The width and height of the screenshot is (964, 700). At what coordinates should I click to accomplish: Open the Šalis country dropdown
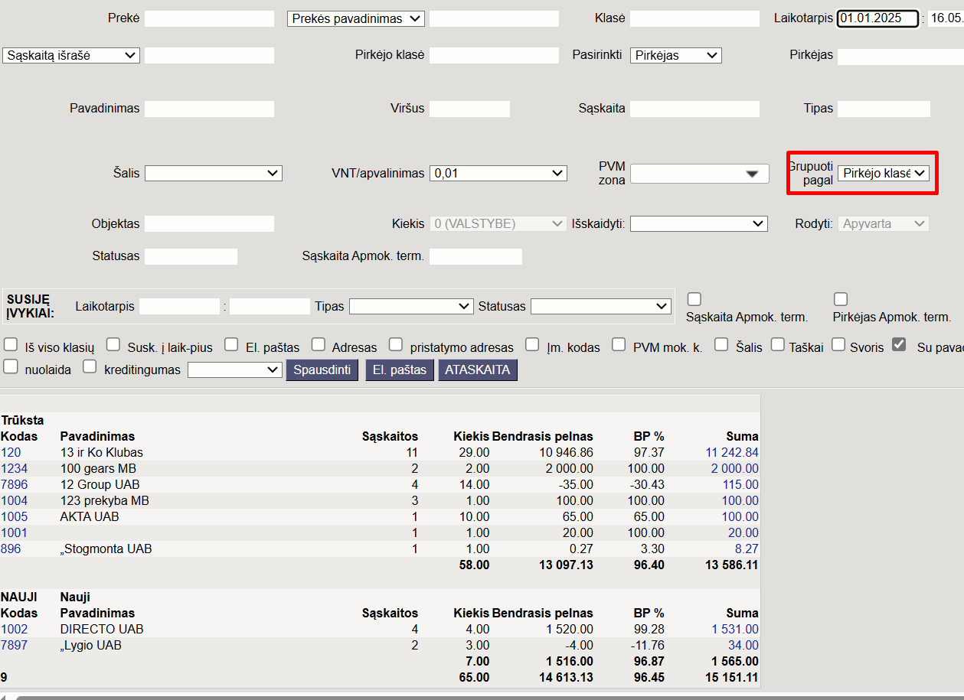214,173
